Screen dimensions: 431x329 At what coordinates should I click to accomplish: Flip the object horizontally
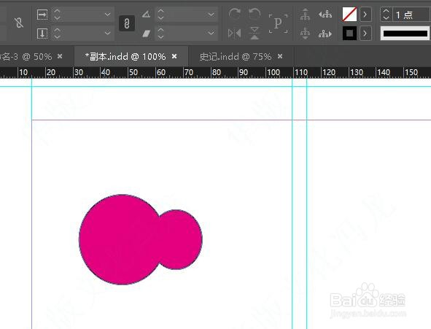click(235, 34)
